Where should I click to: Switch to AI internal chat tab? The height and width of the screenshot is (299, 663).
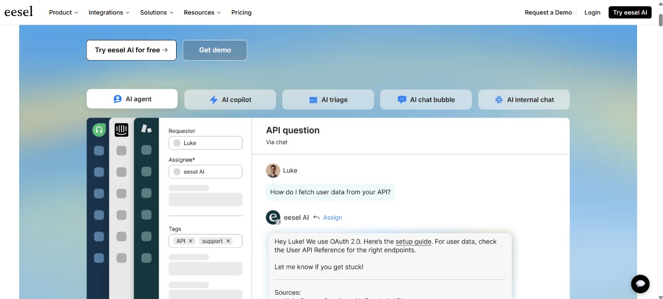point(524,99)
